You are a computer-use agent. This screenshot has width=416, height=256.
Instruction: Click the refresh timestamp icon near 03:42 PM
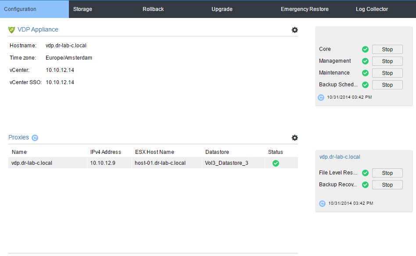click(x=321, y=97)
